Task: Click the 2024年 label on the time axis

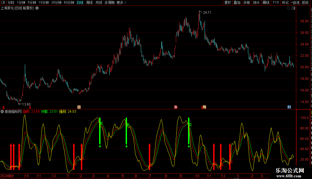Action: 6,176
